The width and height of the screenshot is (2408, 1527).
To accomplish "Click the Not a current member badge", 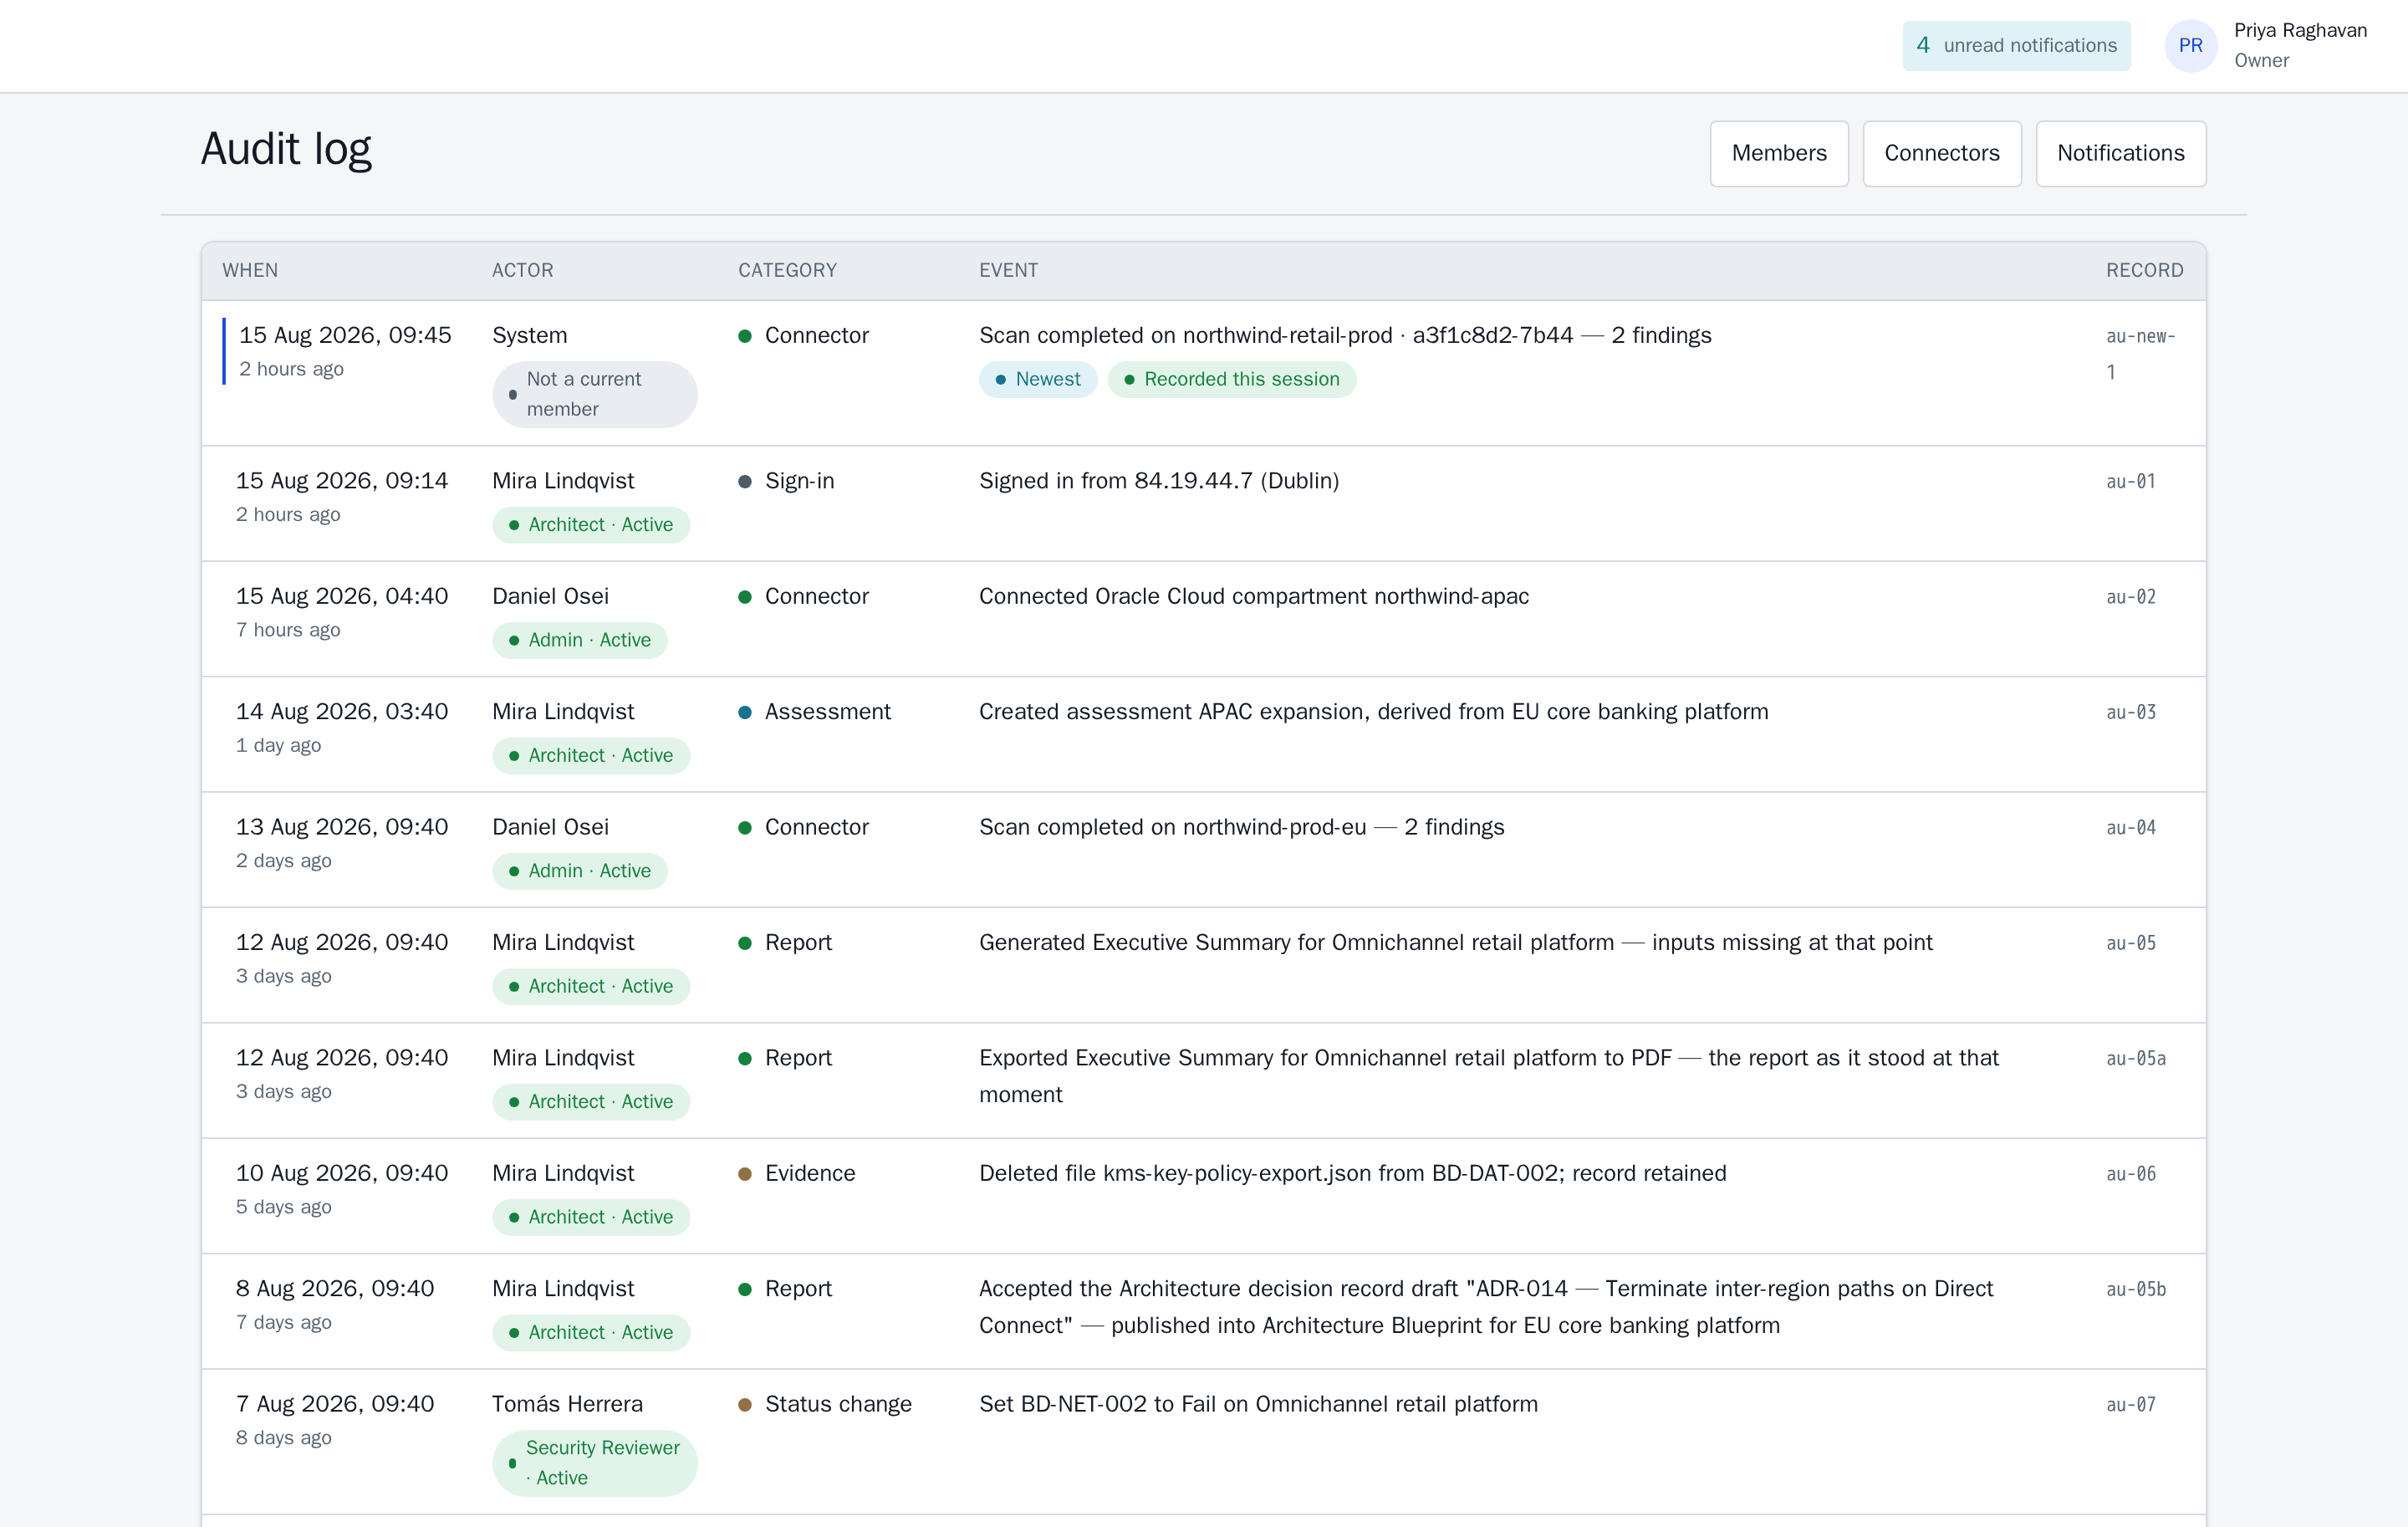I will (594, 394).
